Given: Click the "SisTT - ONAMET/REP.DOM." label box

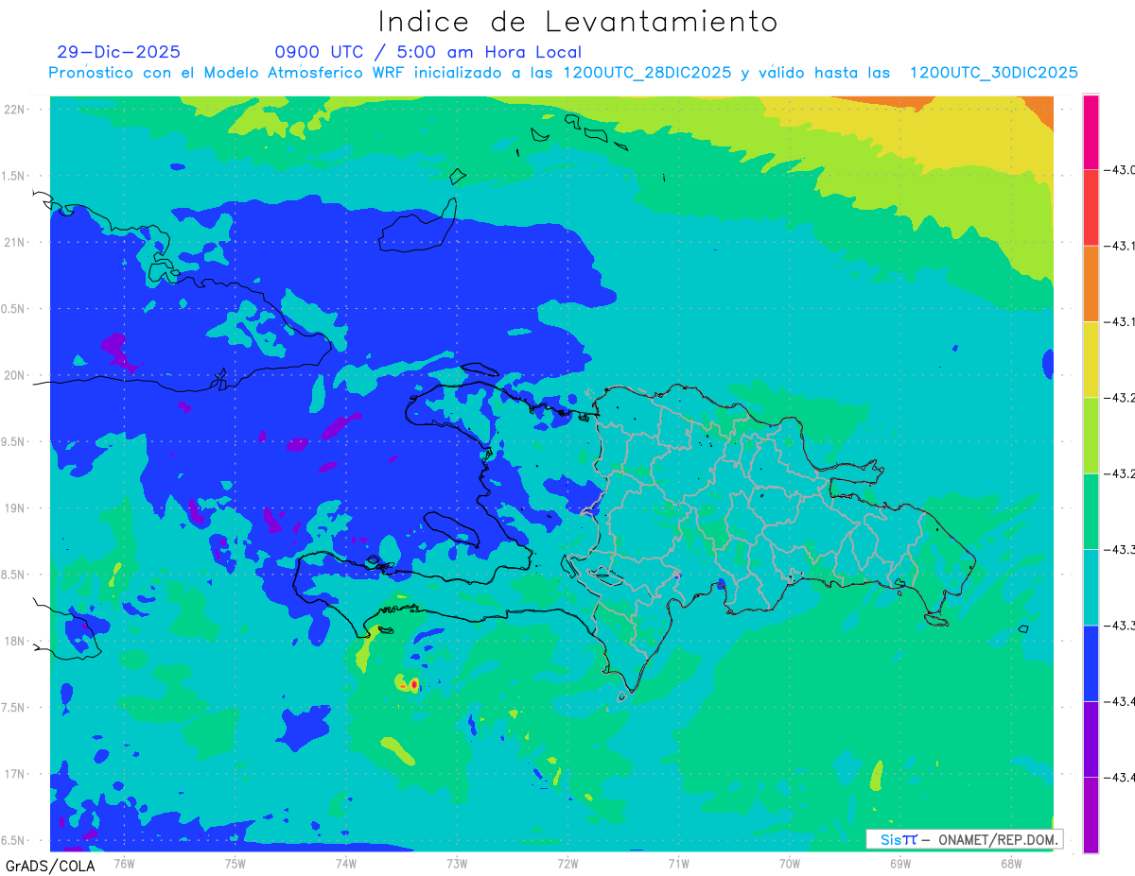Looking at the screenshot, I should [964, 839].
